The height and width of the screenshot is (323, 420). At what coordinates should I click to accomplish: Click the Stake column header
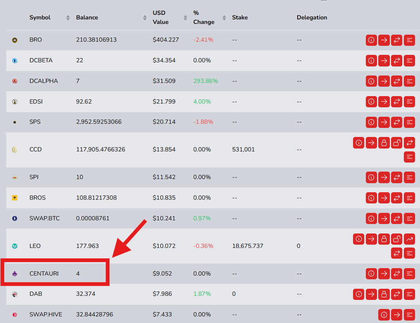pos(240,17)
